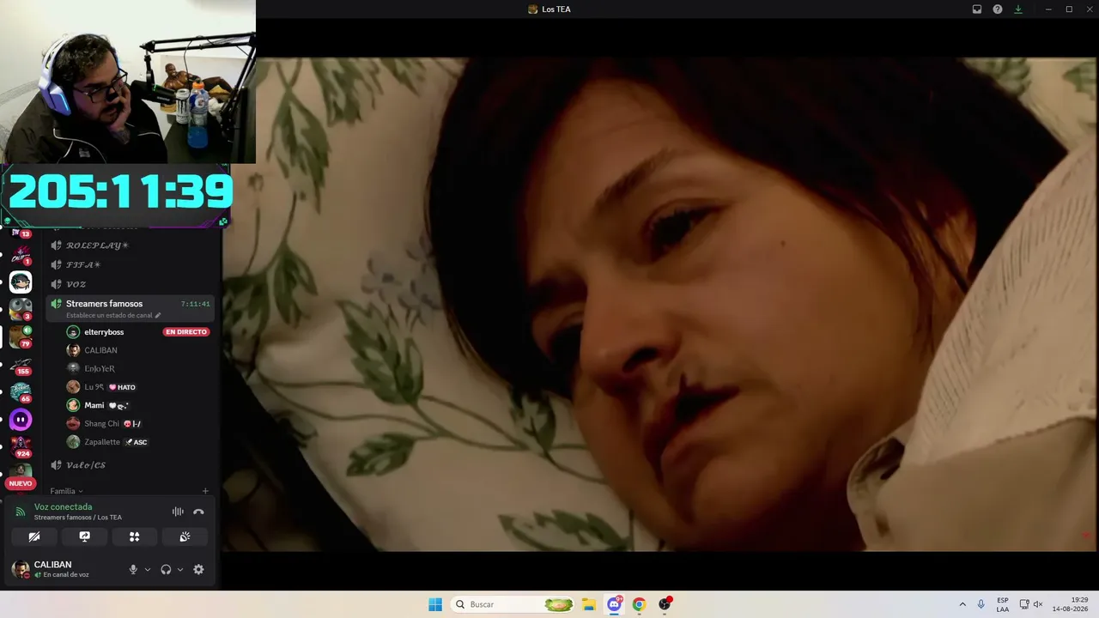Collapse the Familia category
1099x618 pixels.
click(x=66, y=491)
